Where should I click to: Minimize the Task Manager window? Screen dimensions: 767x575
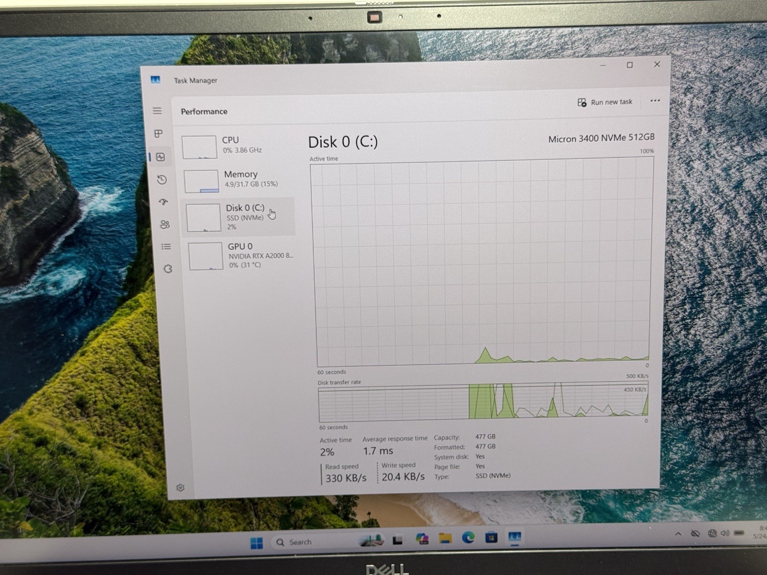coord(603,66)
